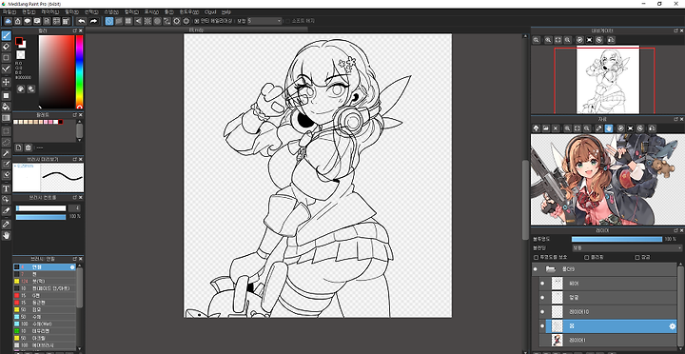Select the Bucket fill tool
Screen dimensions: 685x354
coord(6,107)
